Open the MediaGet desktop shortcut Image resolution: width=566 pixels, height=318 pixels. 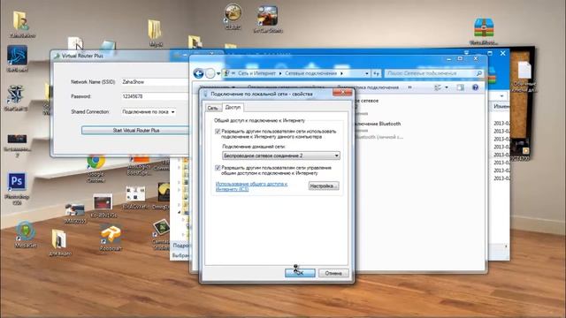(x=26, y=235)
